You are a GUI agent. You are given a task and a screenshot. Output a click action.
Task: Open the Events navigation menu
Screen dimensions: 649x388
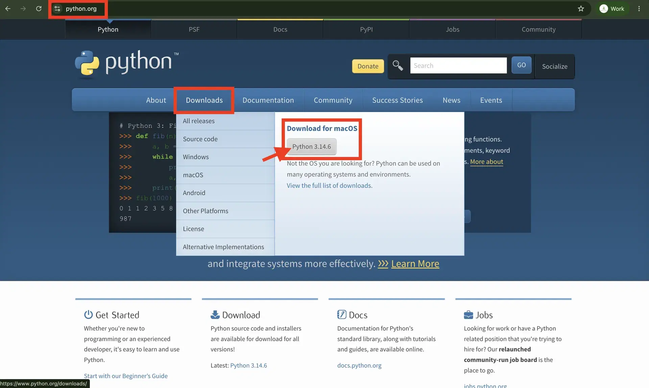coord(491,100)
